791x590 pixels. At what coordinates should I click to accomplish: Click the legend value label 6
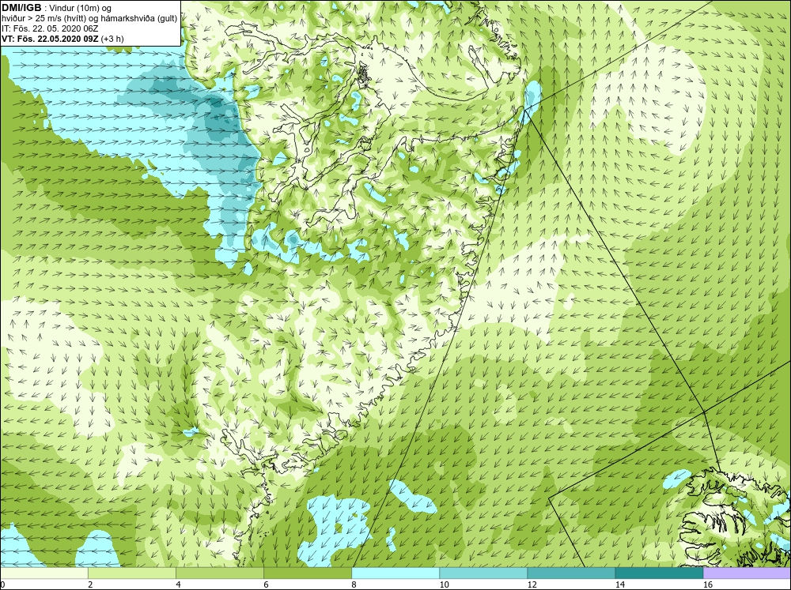(266, 584)
